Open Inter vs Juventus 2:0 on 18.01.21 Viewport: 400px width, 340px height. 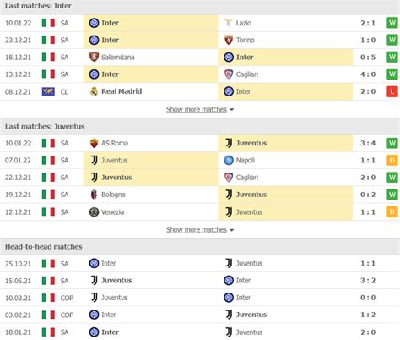point(200,332)
